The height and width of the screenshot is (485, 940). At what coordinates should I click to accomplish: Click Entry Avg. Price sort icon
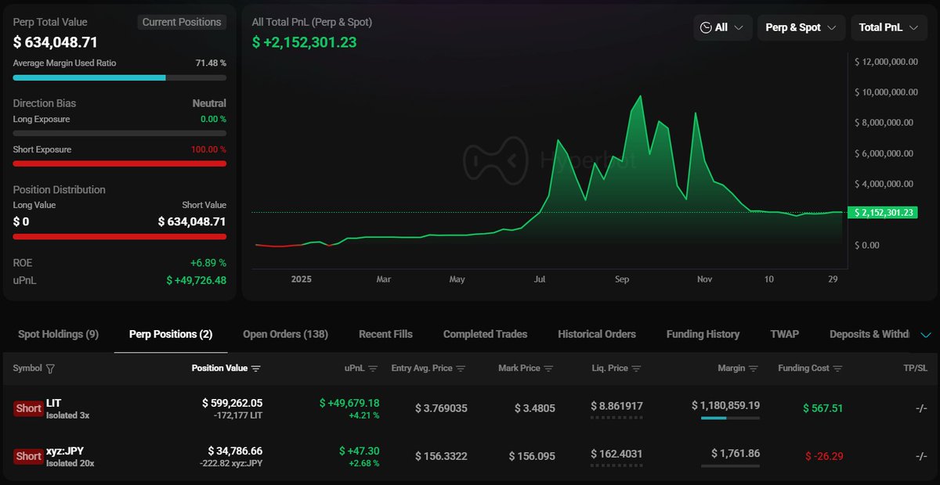461,368
